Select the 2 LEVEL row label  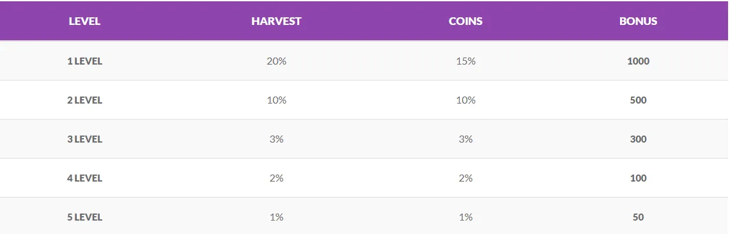coord(85,100)
